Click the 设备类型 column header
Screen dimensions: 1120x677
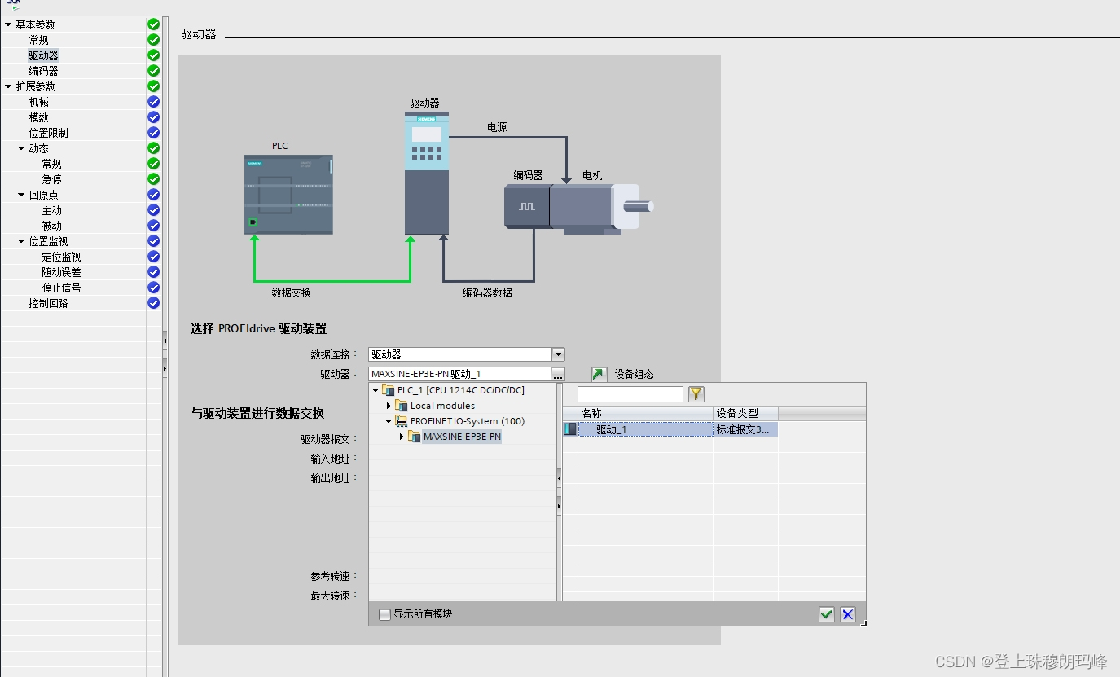point(746,414)
